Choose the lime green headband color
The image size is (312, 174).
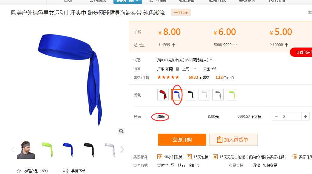[x=232, y=95]
